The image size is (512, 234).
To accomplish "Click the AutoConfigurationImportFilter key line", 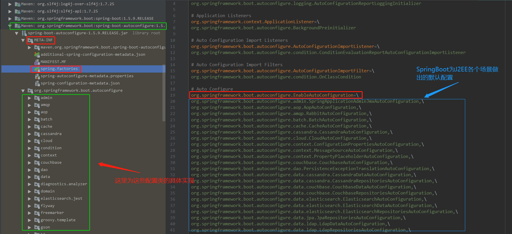I will point(283,71).
